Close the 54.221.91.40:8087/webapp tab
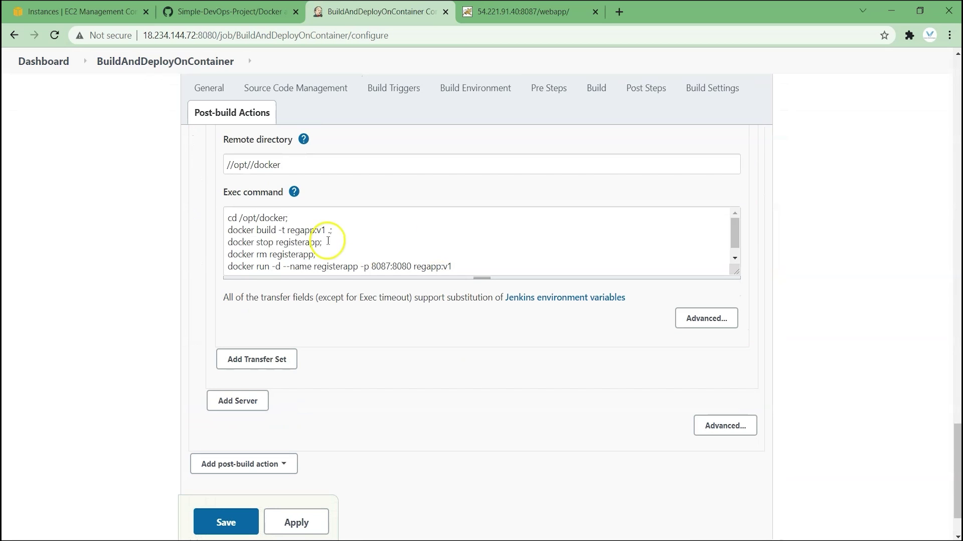The image size is (963, 541). pyautogui.click(x=595, y=12)
